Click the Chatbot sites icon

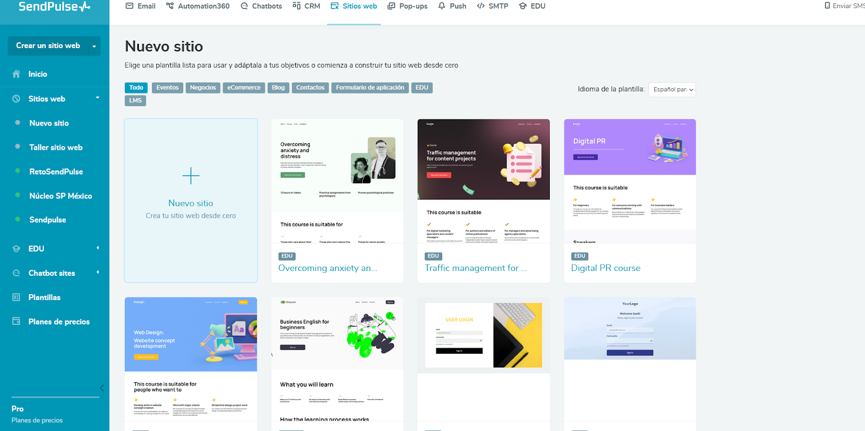16,273
